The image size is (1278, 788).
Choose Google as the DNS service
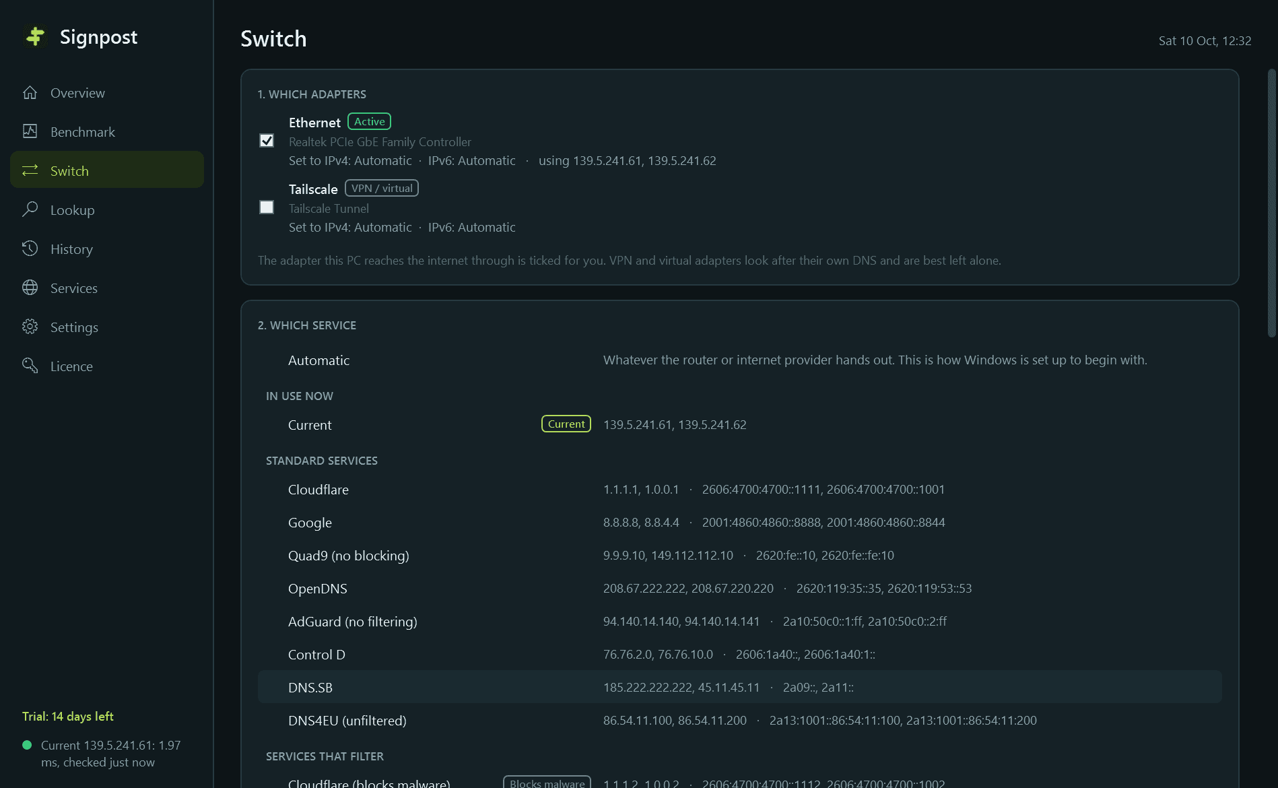point(739,523)
